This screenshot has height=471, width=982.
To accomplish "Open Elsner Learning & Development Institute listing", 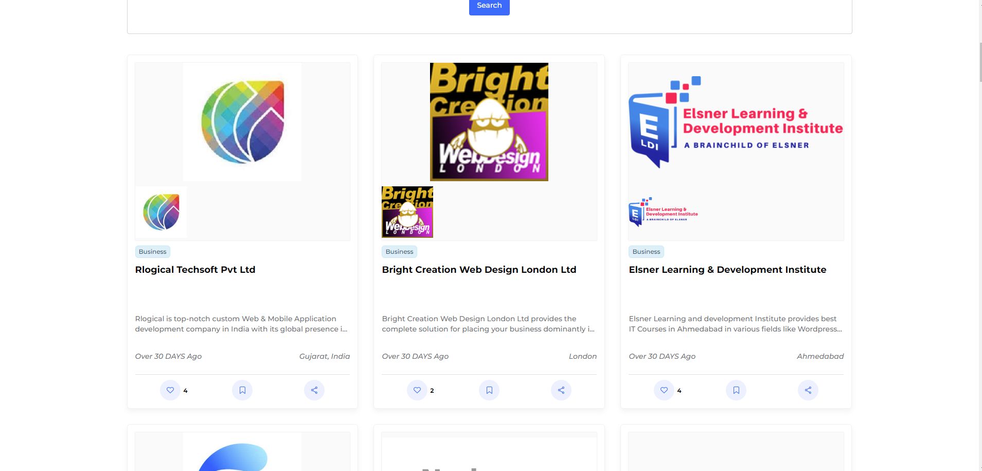I will [x=727, y=269].
